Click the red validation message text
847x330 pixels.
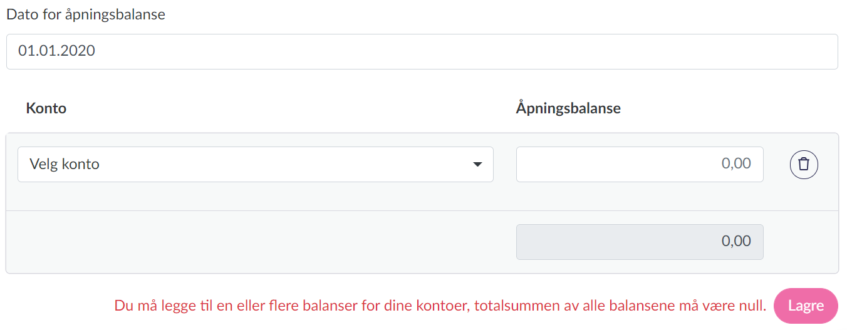point(440,306)
